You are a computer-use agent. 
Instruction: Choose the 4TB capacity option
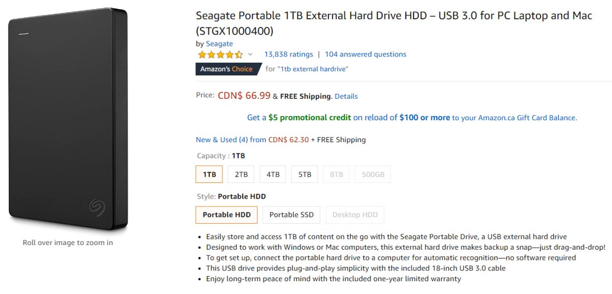[273, 174]
